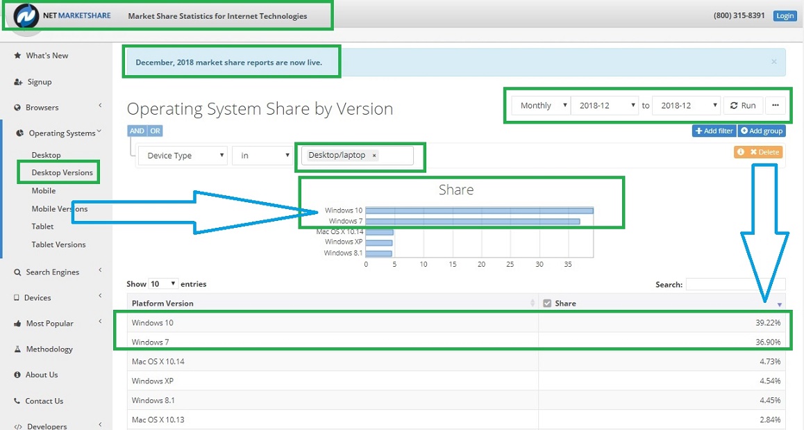Sort by the Share column descending arrow
The width and height of the screenshot is (804, 430).
[x=780, y=304]
